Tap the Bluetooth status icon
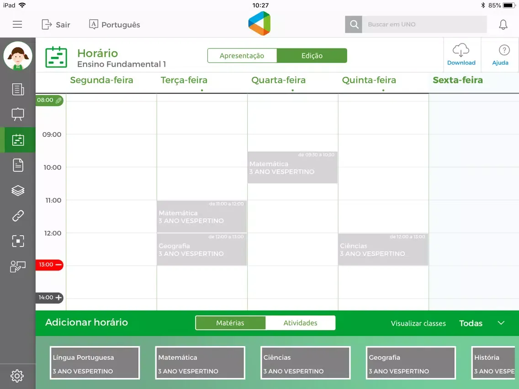This screenshot has height=389, width=519. point(483,5)
